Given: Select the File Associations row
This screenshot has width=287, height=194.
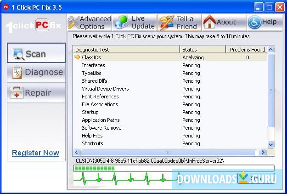Looking at the screenshot, I should click(x=169, y=104).
